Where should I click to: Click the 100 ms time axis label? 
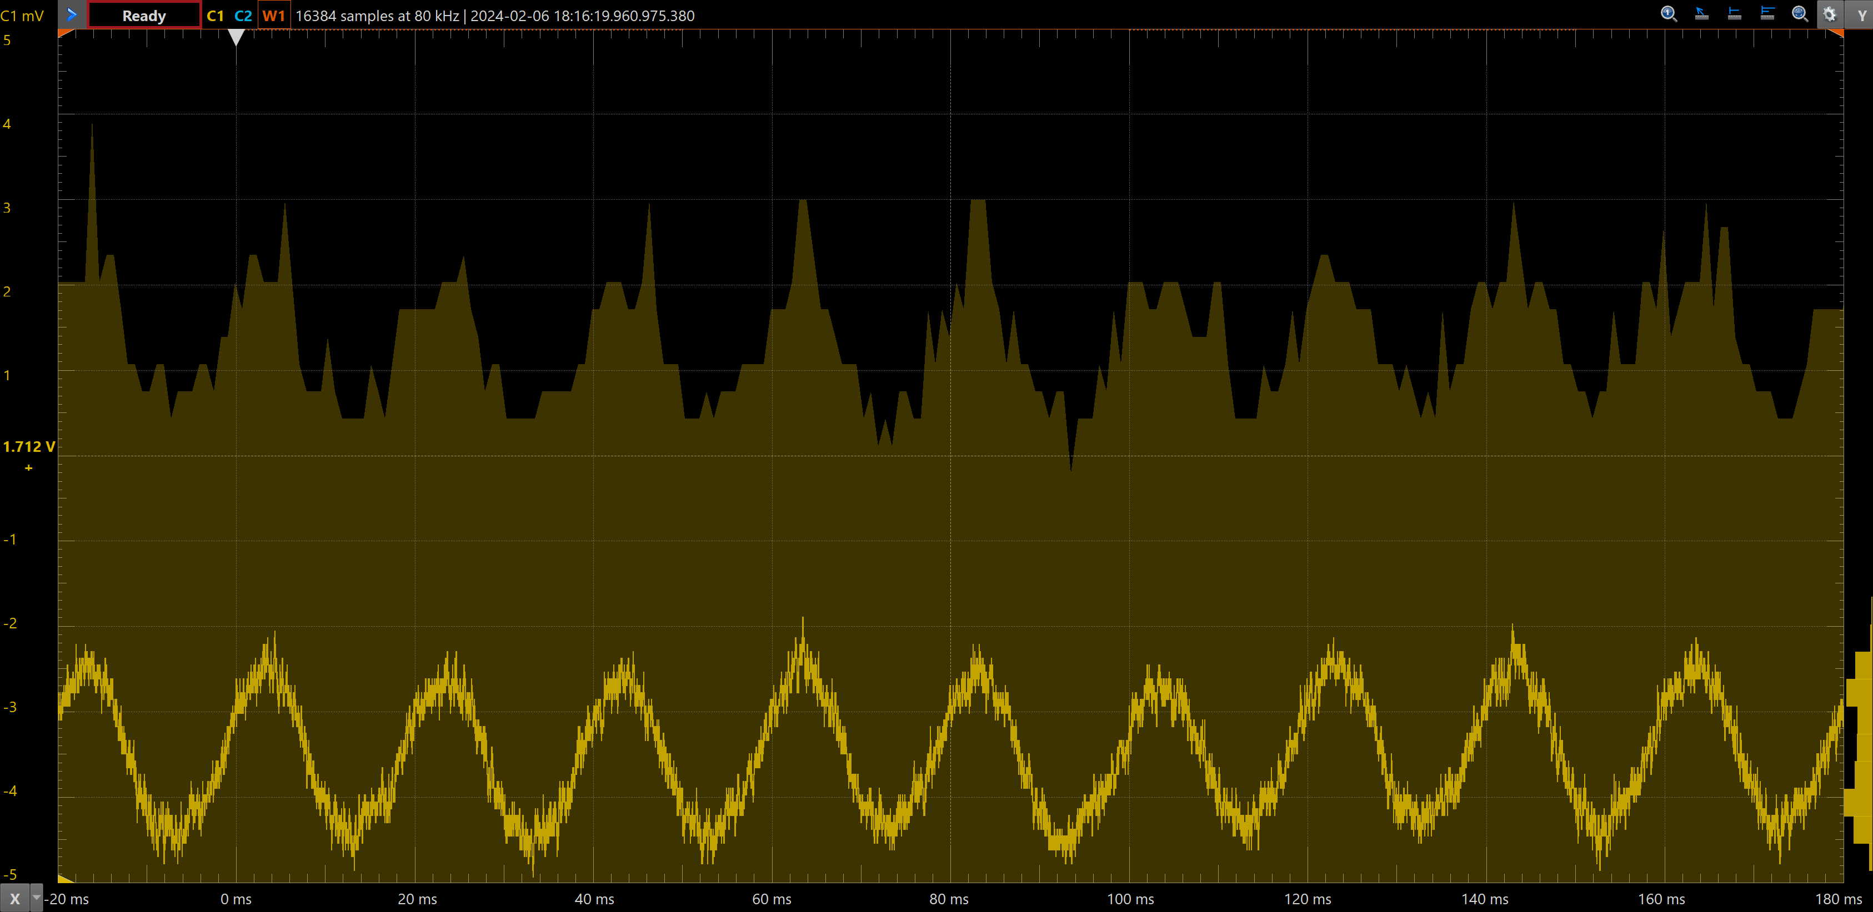(x=1130, y=899)
